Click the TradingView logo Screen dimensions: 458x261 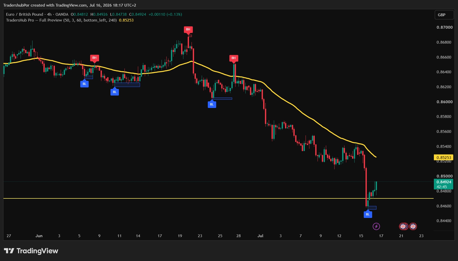click(31, 251)
